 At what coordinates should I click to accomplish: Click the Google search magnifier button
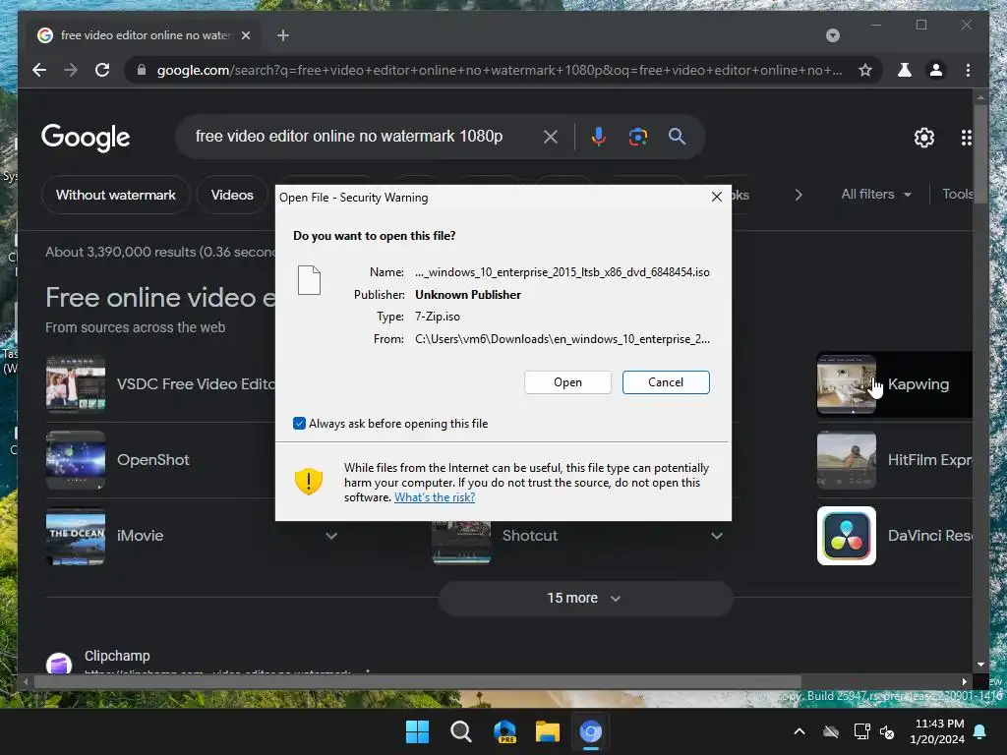pyautogui.click(x=677, y=136)
